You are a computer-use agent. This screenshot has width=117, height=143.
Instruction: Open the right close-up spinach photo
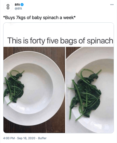tap(90, 90)
